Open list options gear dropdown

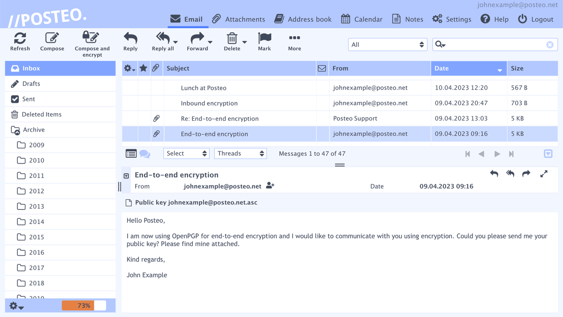pos(129,69)
